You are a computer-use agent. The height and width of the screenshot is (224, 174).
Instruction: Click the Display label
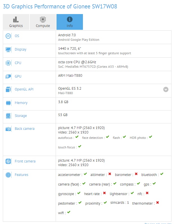tap(21, 49)
